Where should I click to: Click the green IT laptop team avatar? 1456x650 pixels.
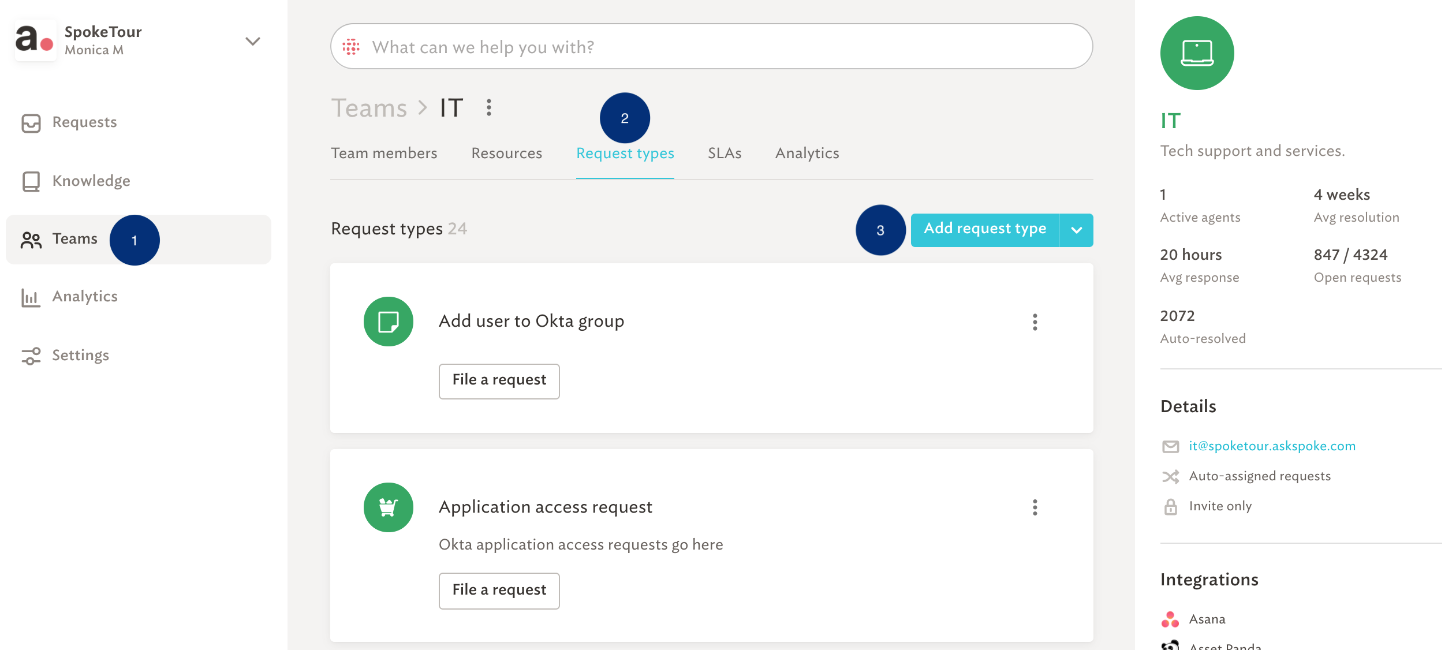(x=1197, y=53)
